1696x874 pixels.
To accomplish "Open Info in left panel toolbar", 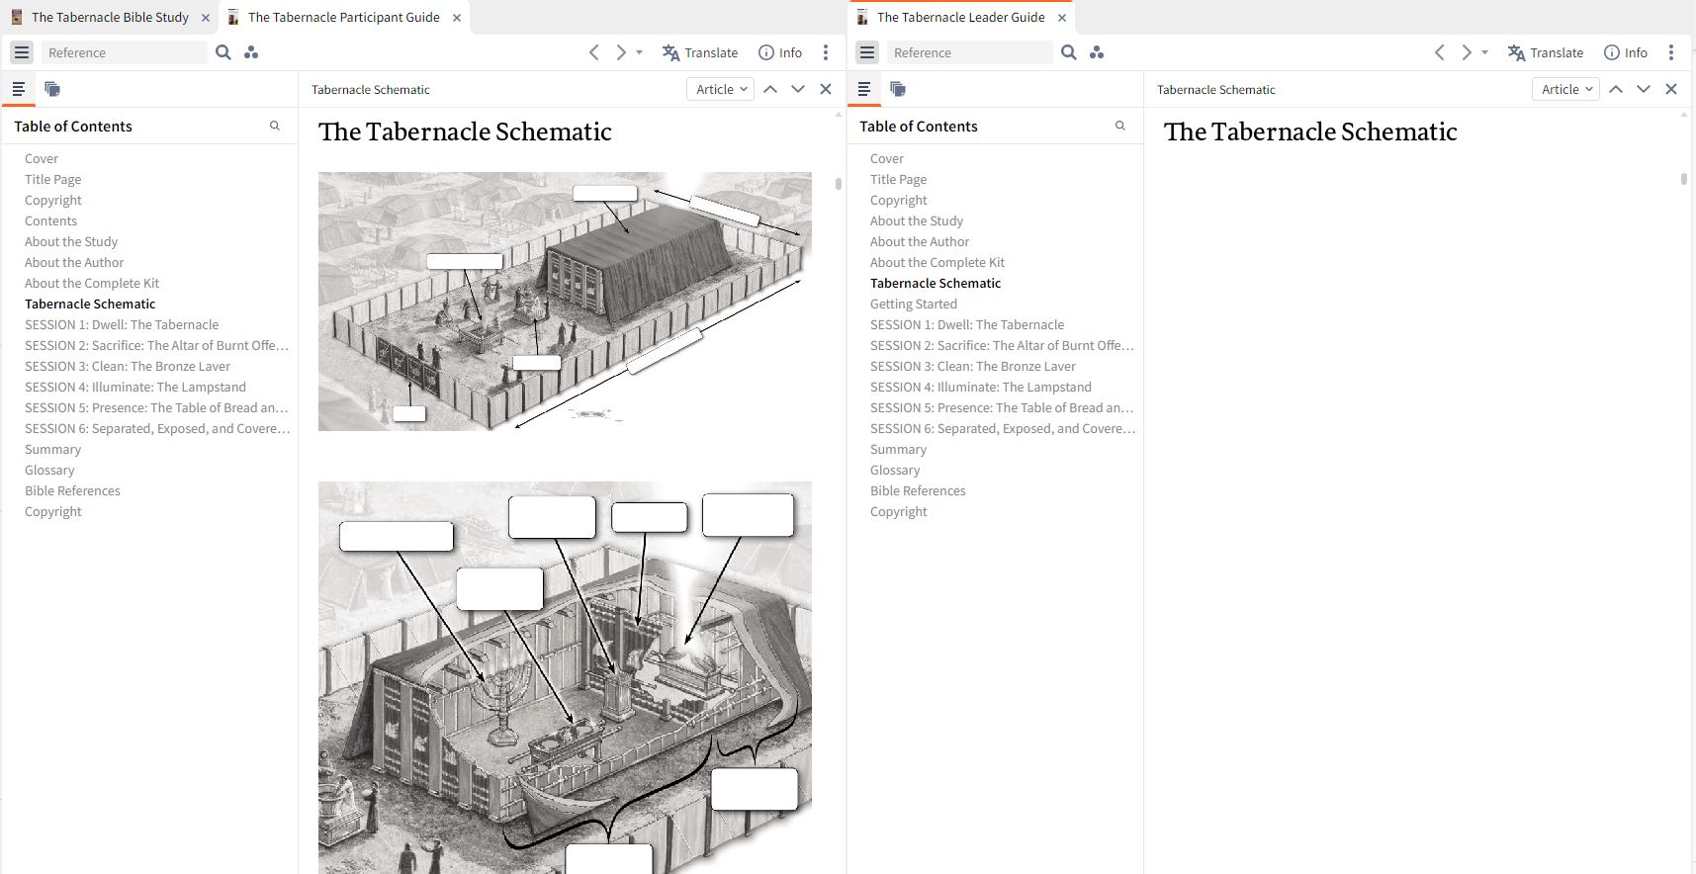I will pyautogui.click(x=780, y=52).
